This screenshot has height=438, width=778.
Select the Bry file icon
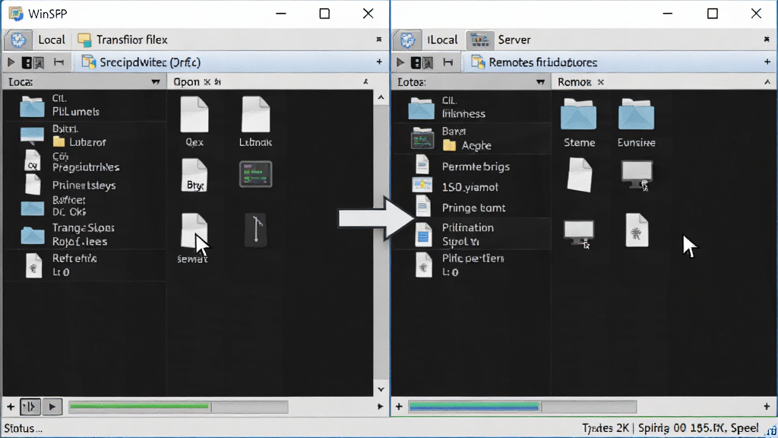coord(194,176)
